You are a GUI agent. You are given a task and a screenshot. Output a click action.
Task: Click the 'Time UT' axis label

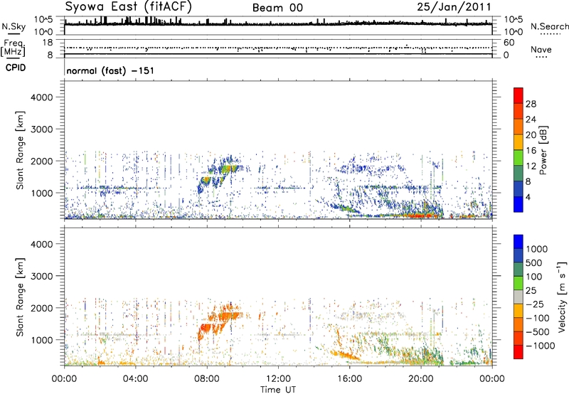tap(278, 390)
